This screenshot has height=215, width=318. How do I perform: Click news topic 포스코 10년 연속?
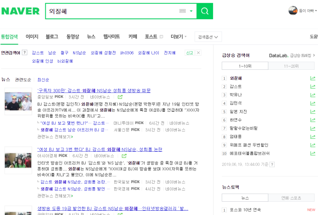pos(245,210)
